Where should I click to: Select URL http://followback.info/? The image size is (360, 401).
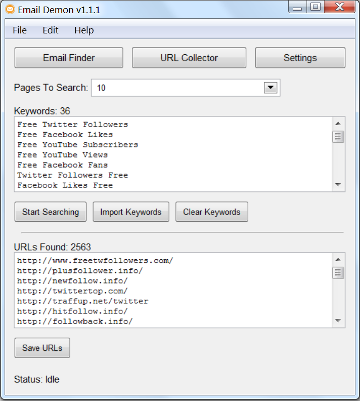click(x=75, y=321)
